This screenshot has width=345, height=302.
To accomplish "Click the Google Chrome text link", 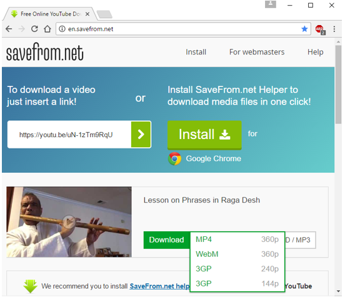I will coord(213,159).
